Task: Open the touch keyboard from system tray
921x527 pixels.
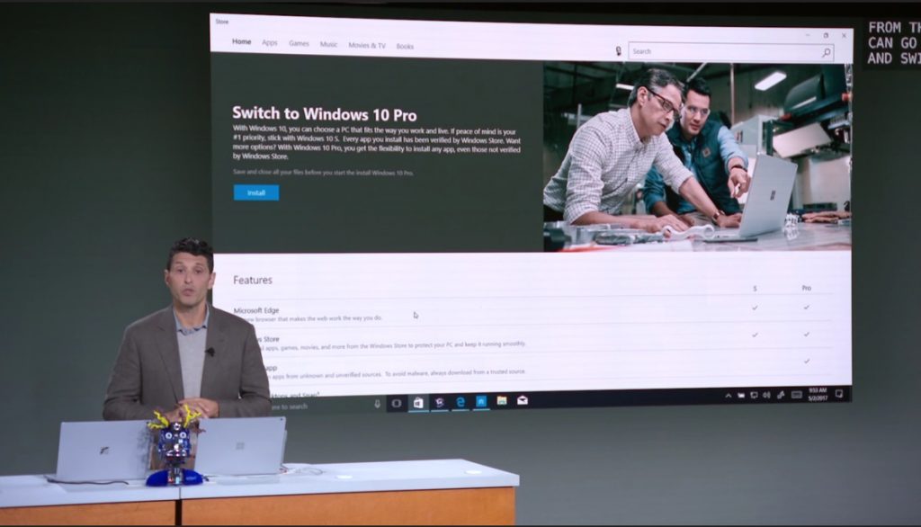Action: point(797,394)
